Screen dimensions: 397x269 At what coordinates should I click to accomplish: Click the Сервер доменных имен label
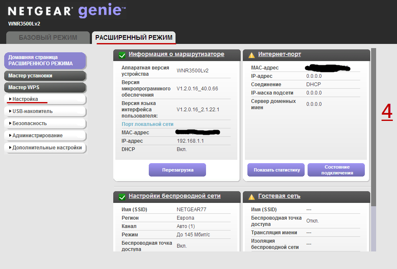(x=273, y=104)
